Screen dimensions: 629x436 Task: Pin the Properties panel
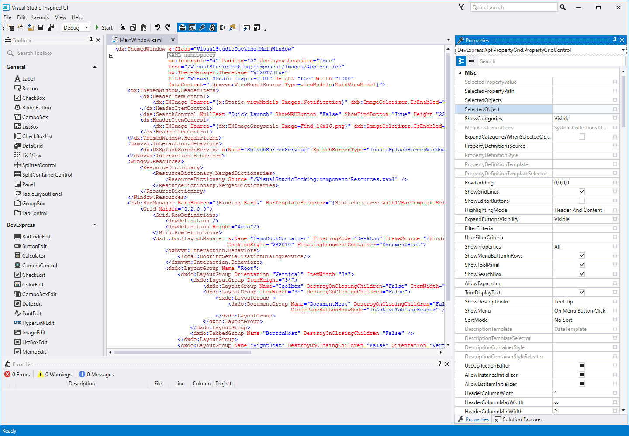615,40
